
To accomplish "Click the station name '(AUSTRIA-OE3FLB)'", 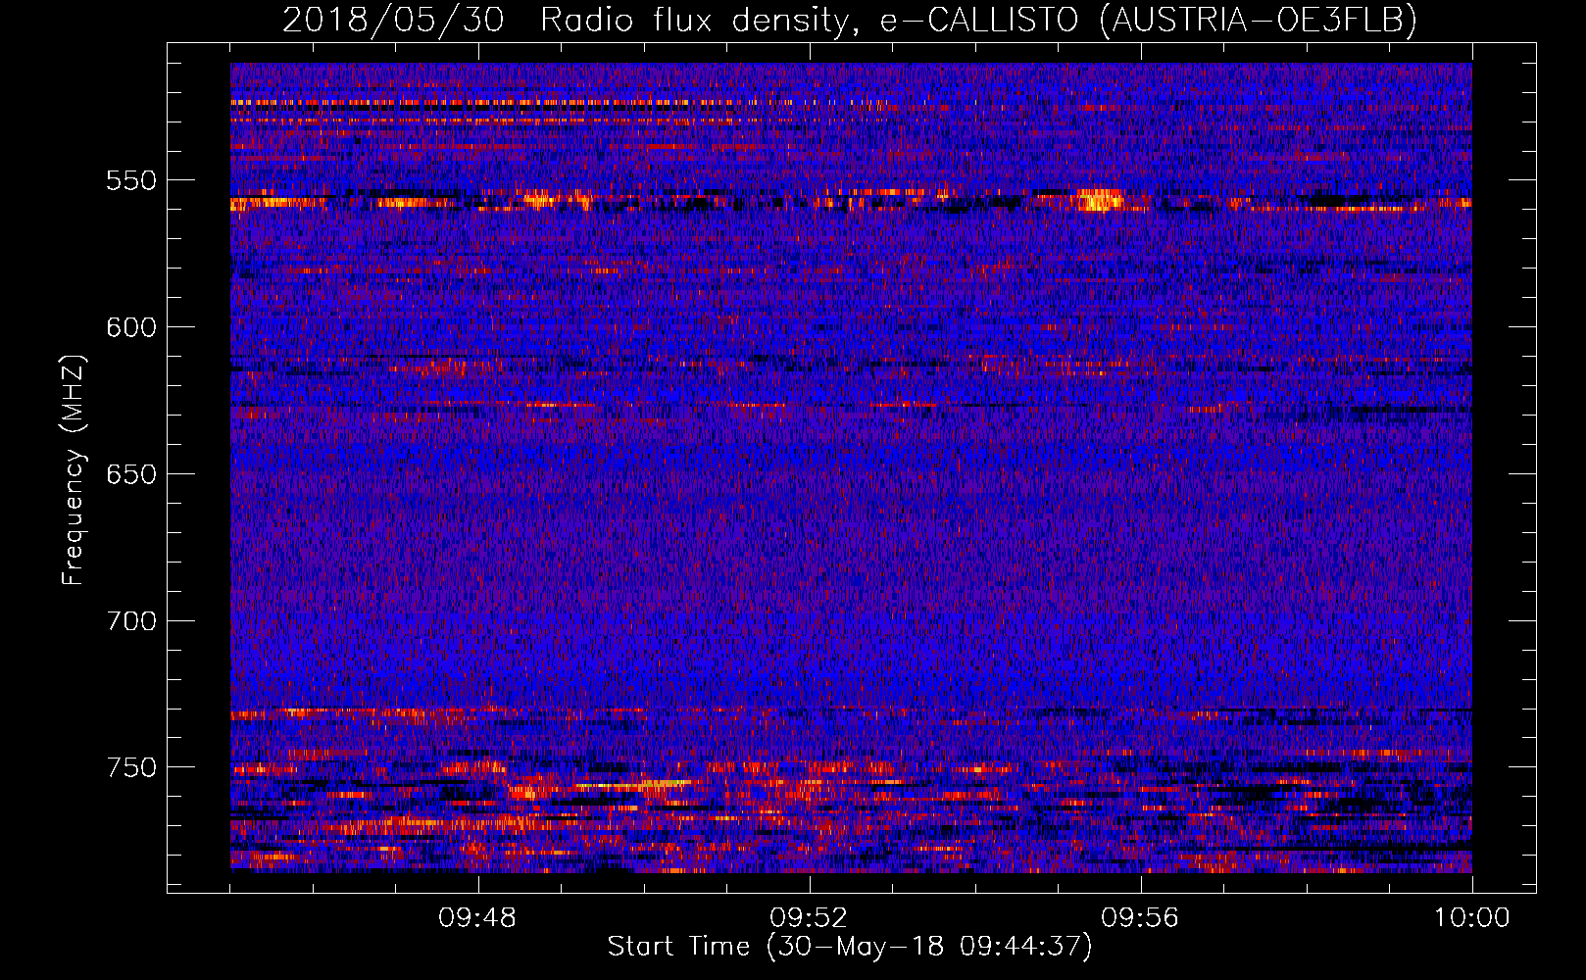I will click(x=1258, y=21).
